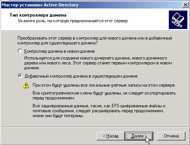Click the 'Тип контроллера домена' heading

[x=38, y=15]
